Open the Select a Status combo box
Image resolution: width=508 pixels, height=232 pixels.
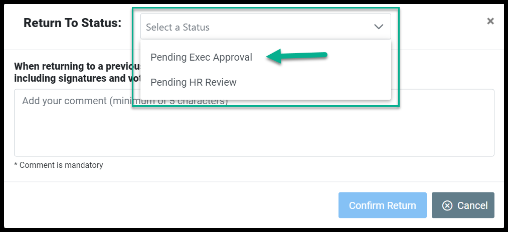tap(265, 27)
